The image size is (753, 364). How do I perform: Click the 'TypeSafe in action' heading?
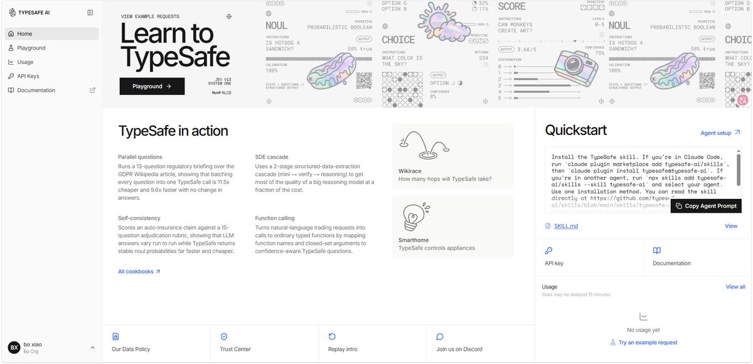click(173, 131)
